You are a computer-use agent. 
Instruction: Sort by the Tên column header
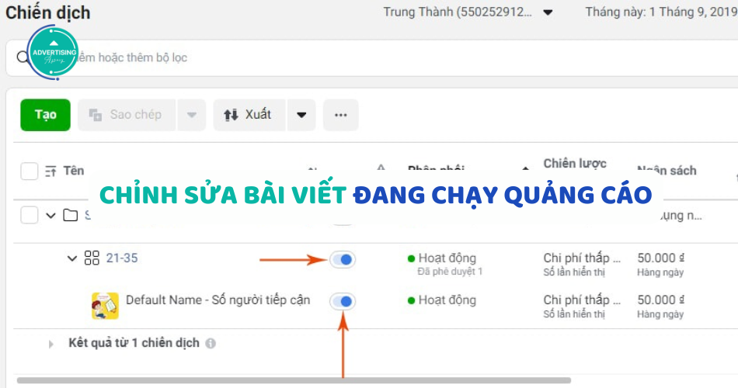point(74,171)
